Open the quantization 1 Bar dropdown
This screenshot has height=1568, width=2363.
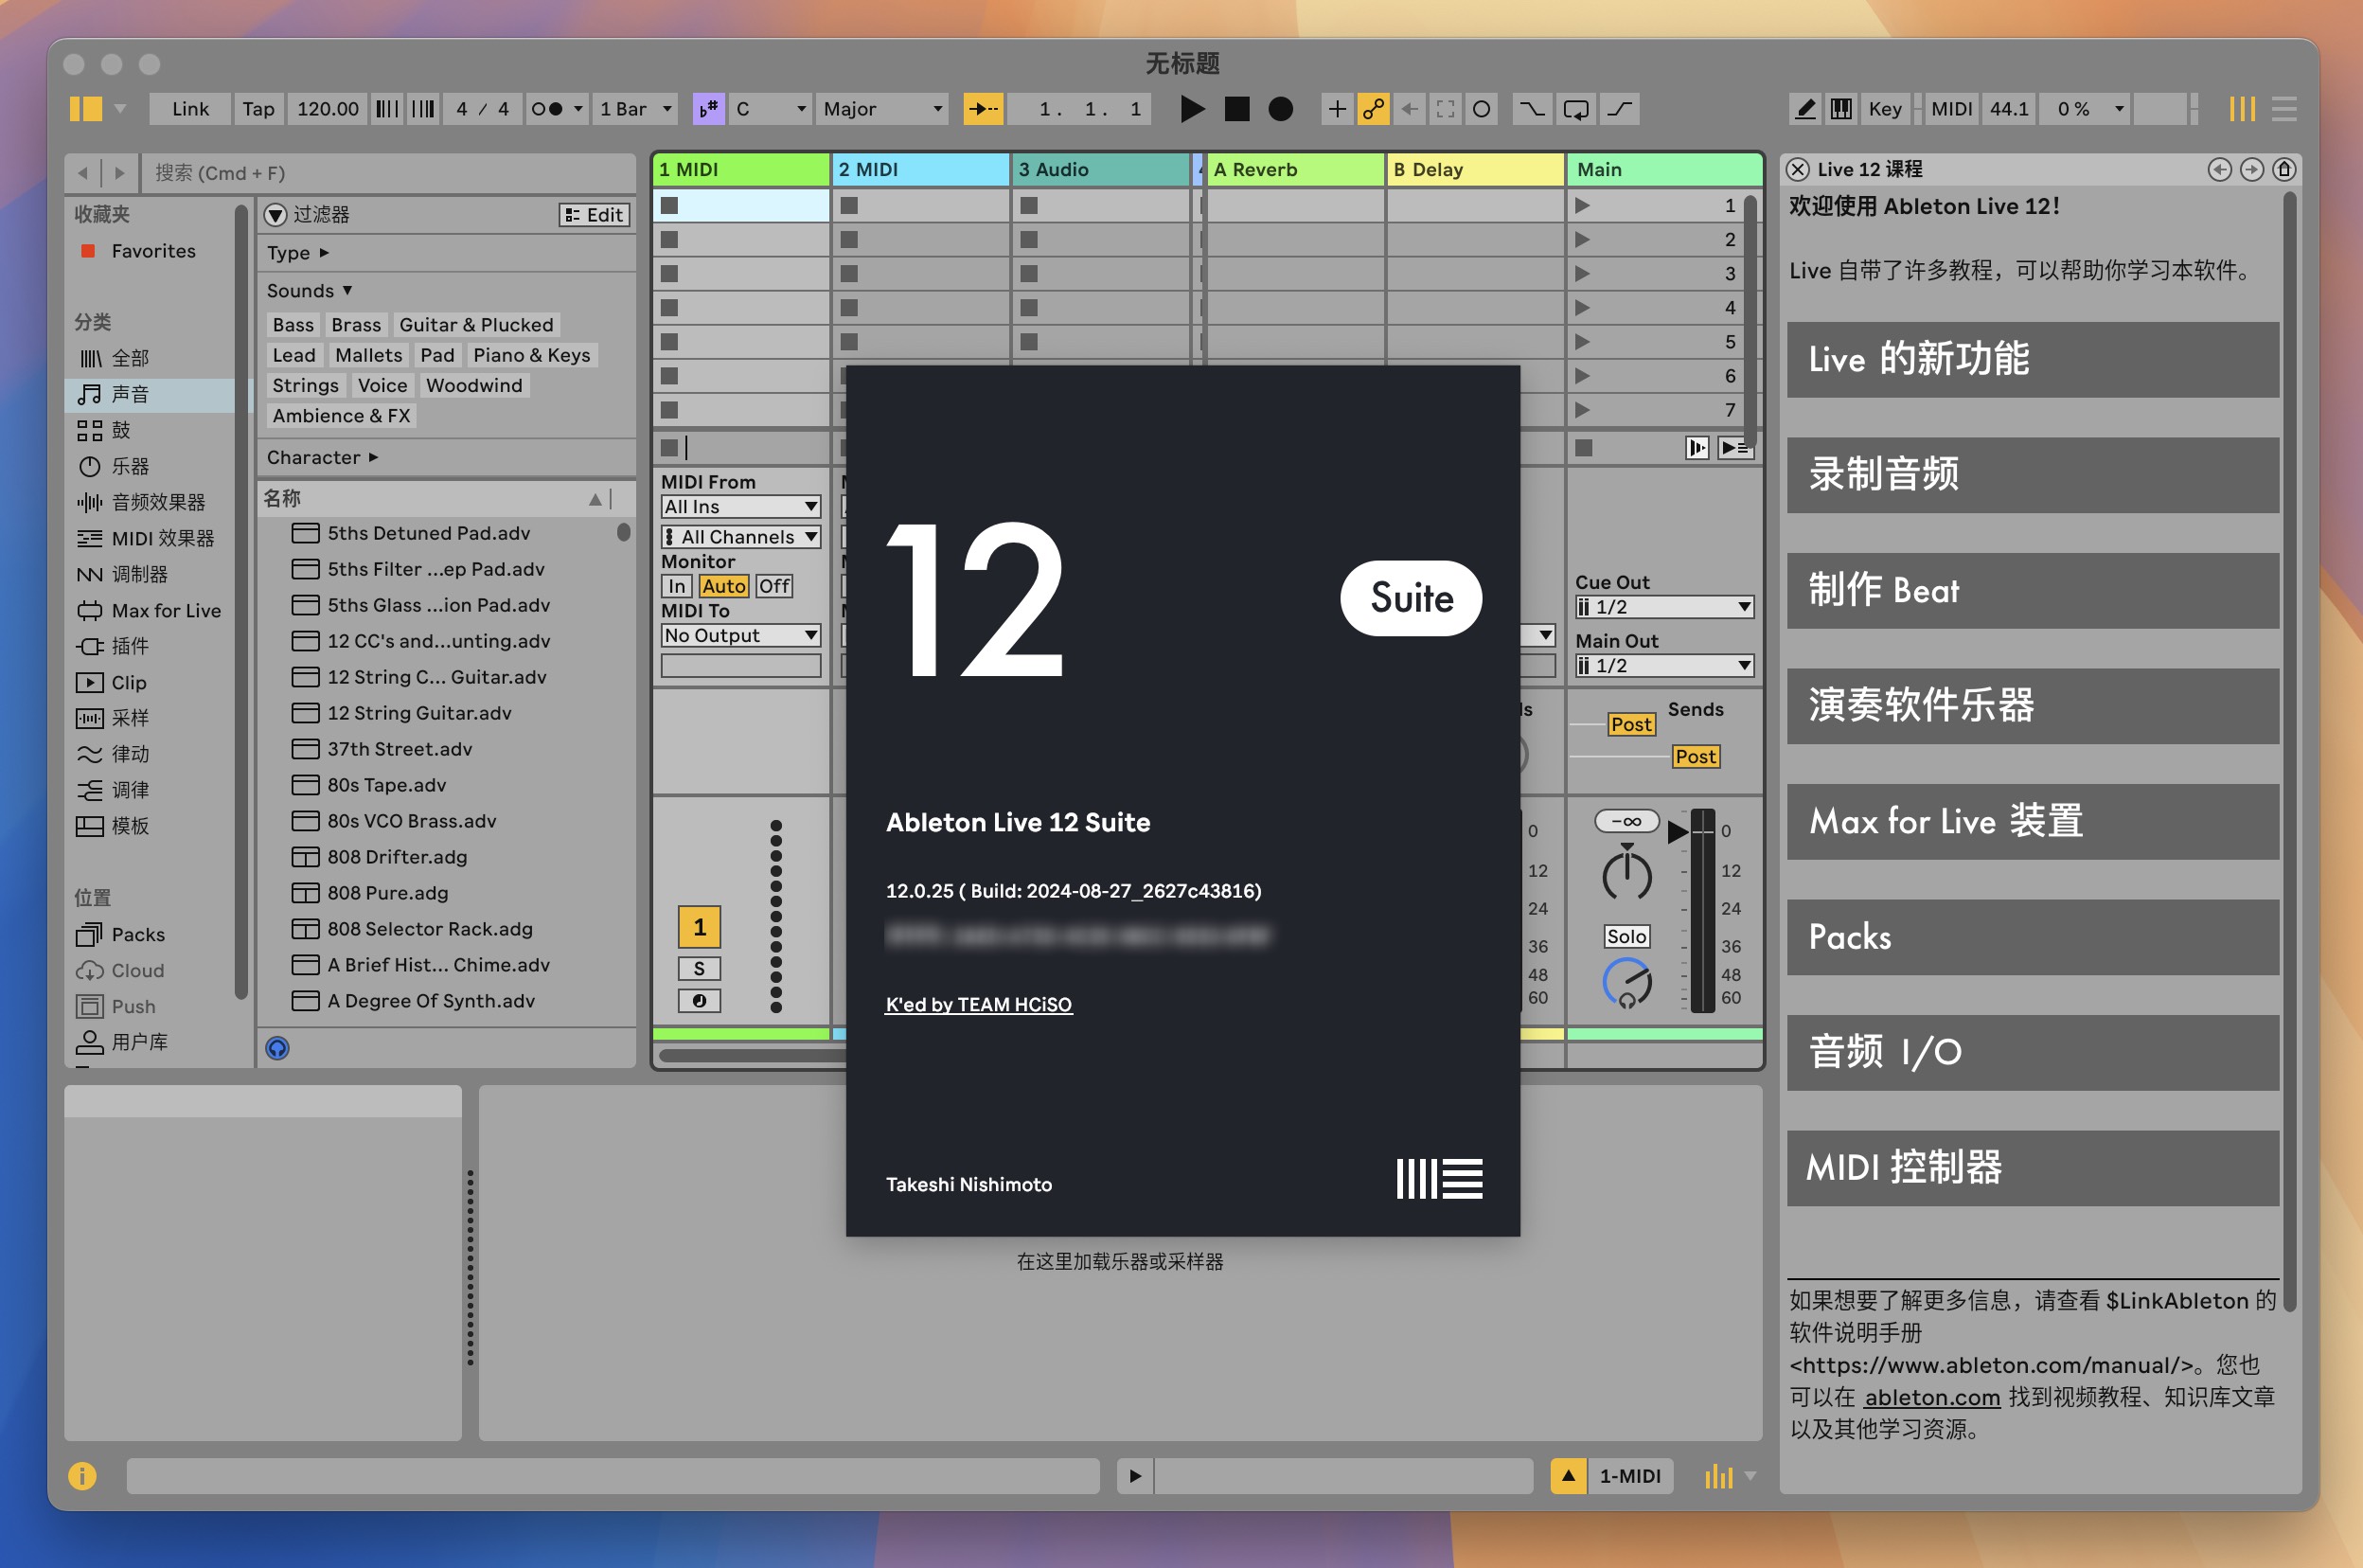[x=634, y=109]
